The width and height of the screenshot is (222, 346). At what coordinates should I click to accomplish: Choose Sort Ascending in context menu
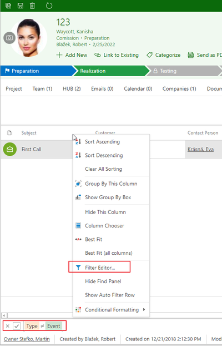coord(103,142)
